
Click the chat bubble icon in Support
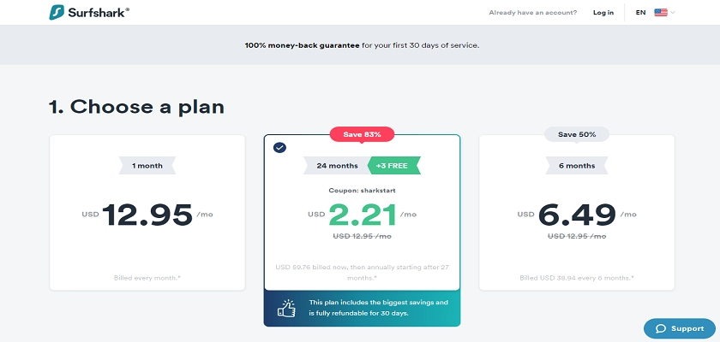(661, 328)
